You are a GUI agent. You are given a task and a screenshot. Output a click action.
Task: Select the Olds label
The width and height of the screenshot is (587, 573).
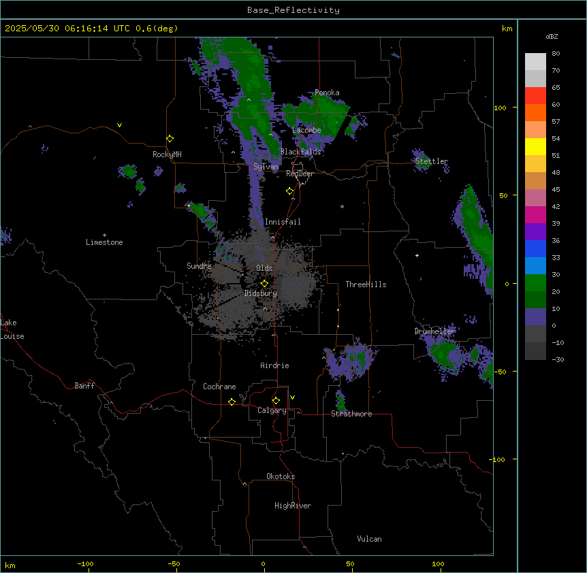[264, 268]
